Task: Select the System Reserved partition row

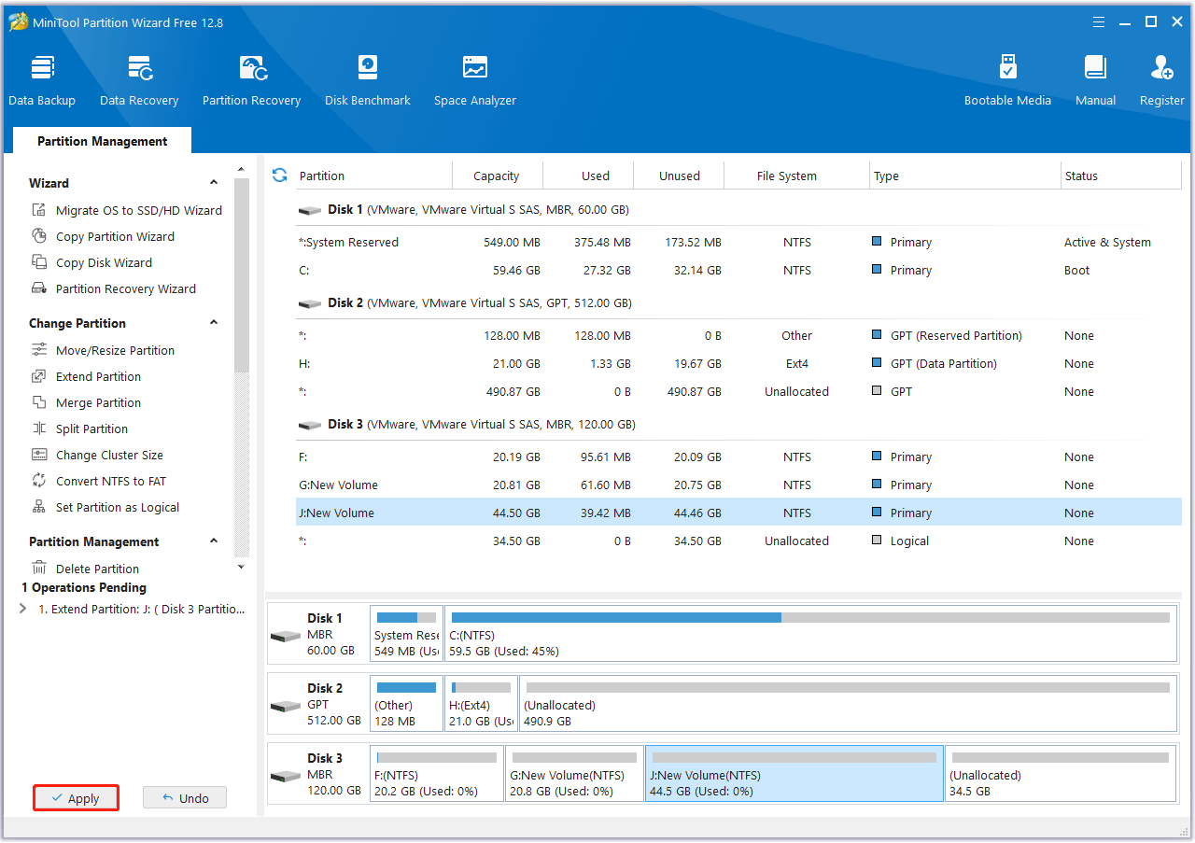Action: click(x=738, y=242)
